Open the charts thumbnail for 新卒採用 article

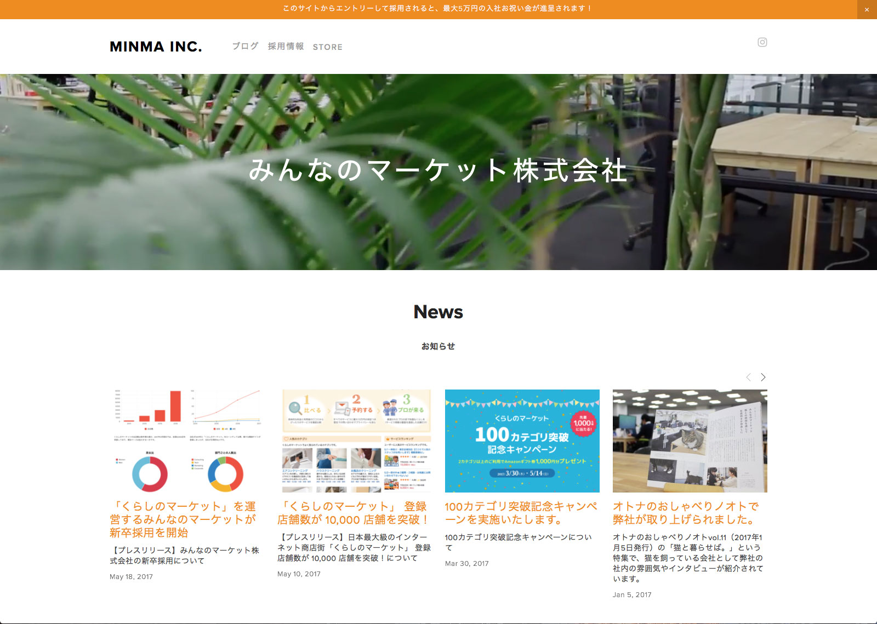187,441
